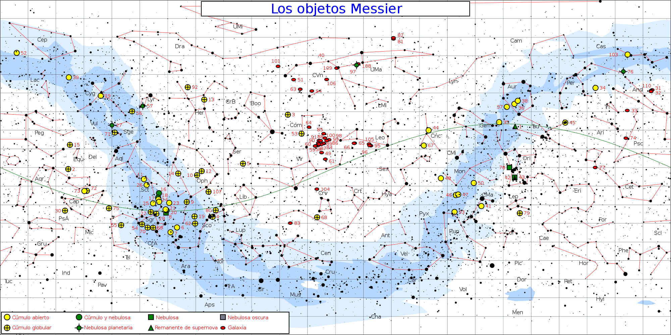Click the 'Cen' constellation label
671x335 pixels.
point(326,253)
